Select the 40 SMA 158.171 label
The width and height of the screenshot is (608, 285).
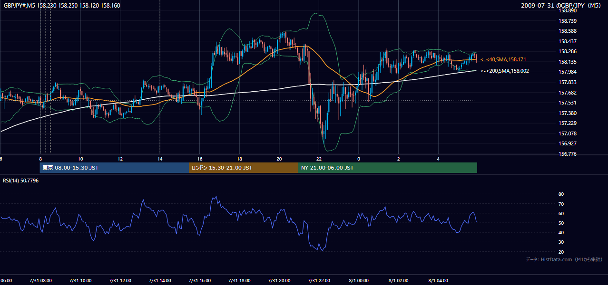pyautogui.click(x=503, y=59)
